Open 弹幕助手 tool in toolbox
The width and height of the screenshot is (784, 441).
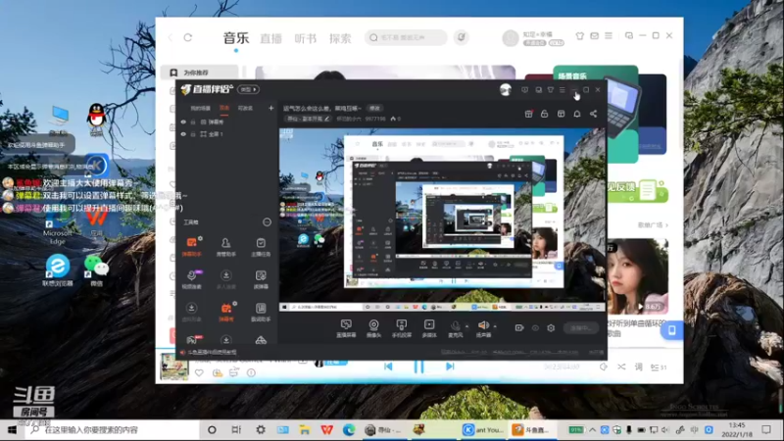point(191,247)
